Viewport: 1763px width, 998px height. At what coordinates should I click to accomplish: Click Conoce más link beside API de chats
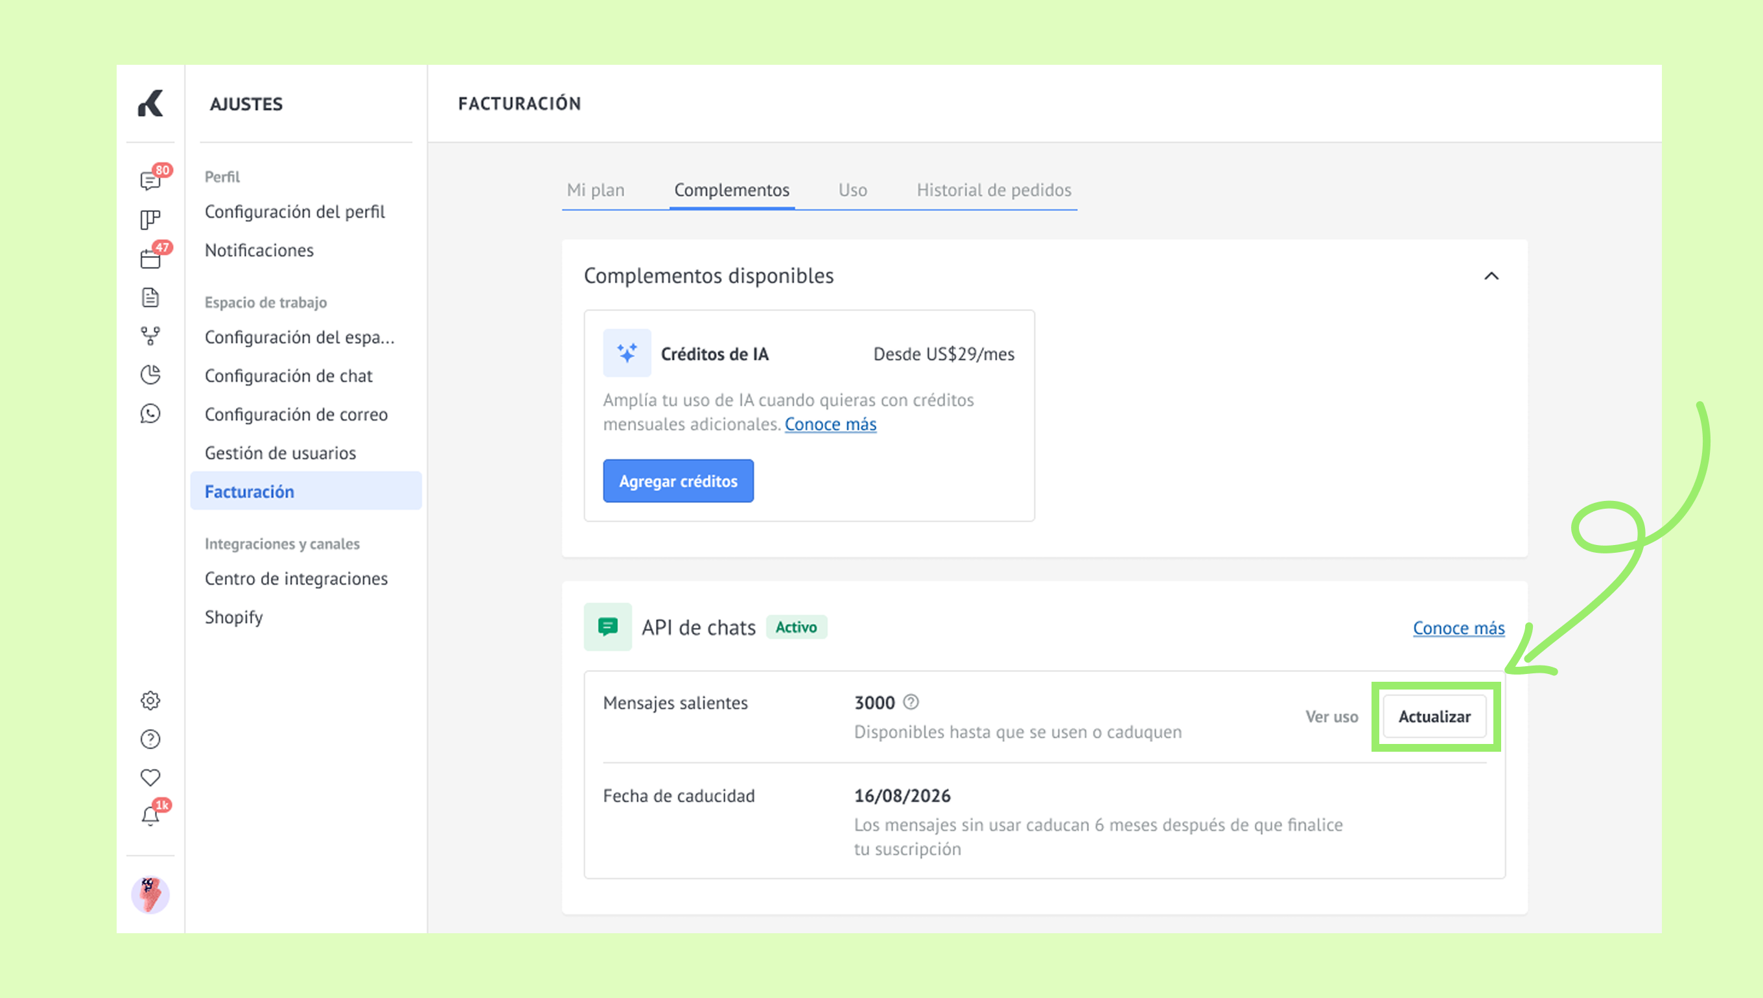[x=1458, y=628]
